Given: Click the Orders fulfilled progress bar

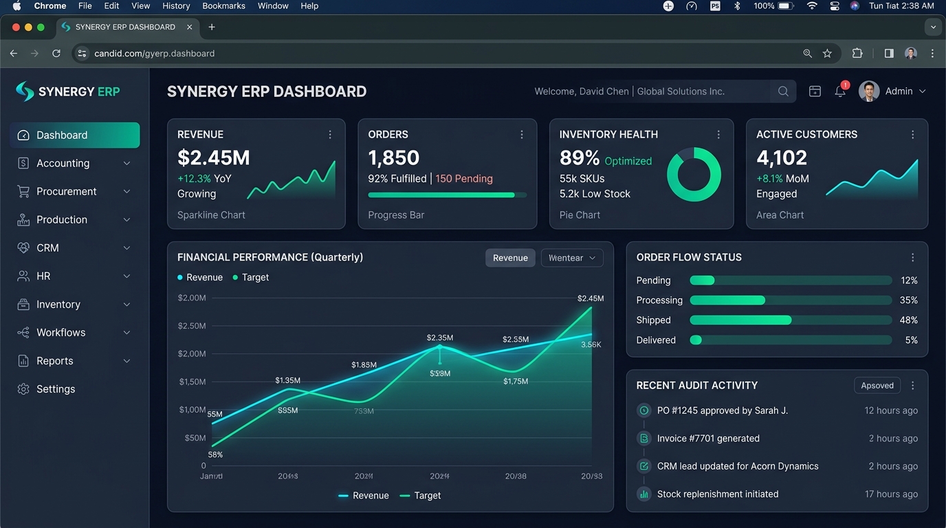Looking at the screenshot, I should pos(448,195).
